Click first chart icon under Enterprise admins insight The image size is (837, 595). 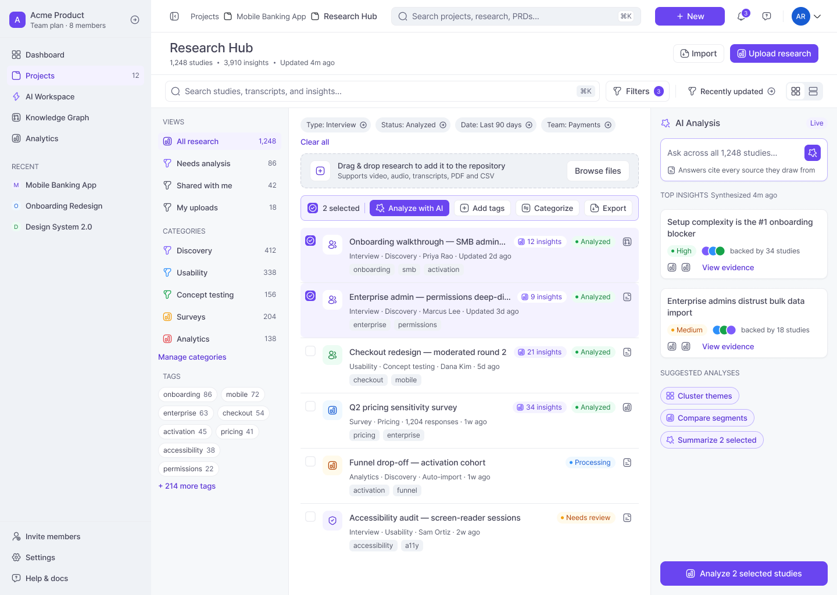point(672,346)
